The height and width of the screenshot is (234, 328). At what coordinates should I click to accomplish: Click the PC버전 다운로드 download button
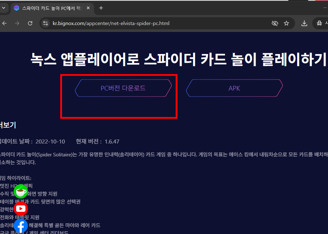click(x=123, y=88)
